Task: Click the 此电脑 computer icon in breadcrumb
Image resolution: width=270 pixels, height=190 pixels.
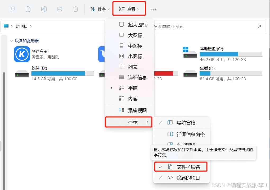Action: coord(6,26)
